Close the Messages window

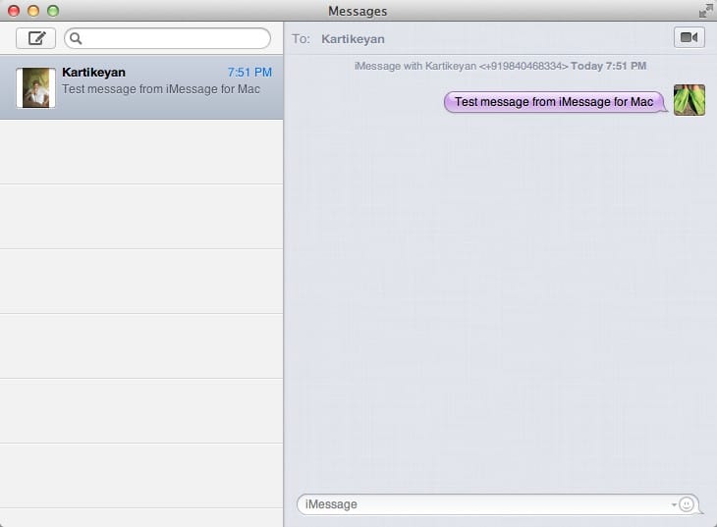(x=14, y=11)
